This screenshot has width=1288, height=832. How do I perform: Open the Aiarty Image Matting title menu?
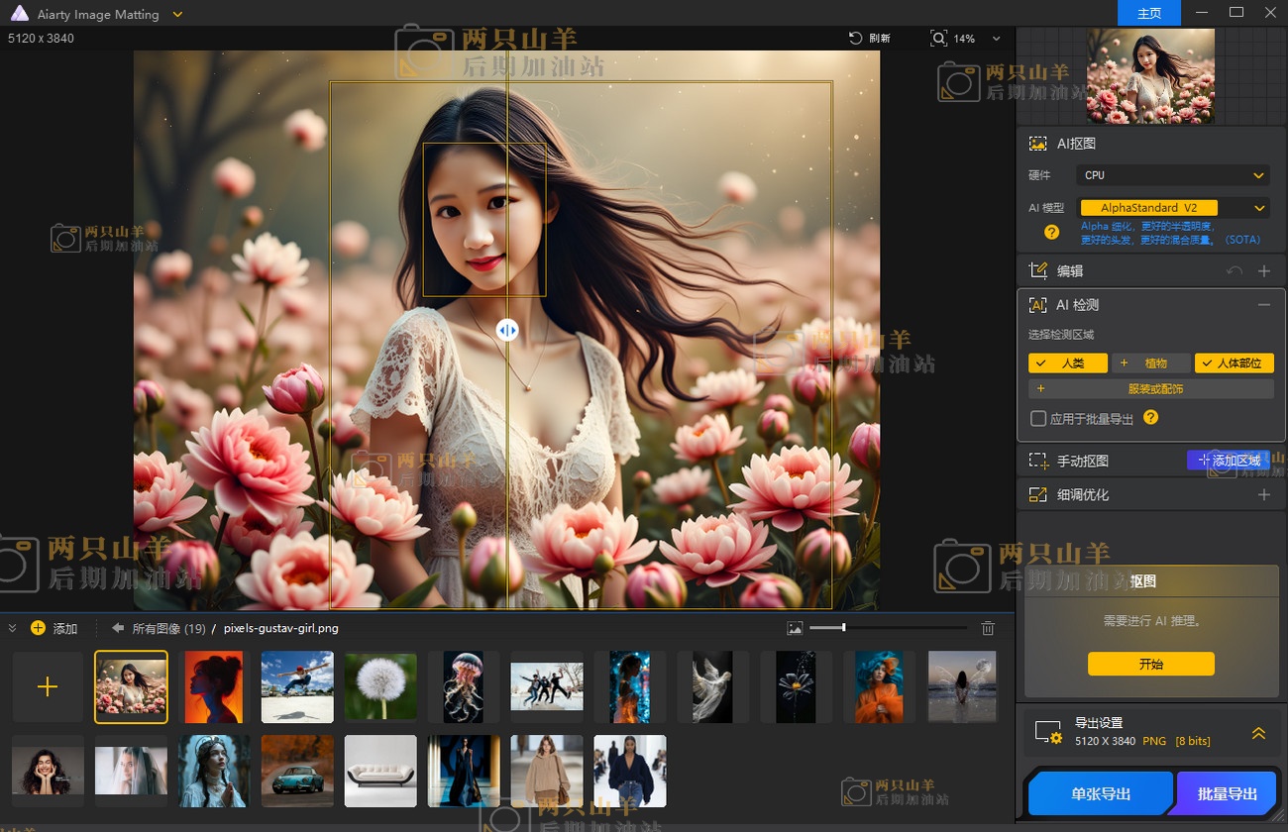tap(176, 14)
